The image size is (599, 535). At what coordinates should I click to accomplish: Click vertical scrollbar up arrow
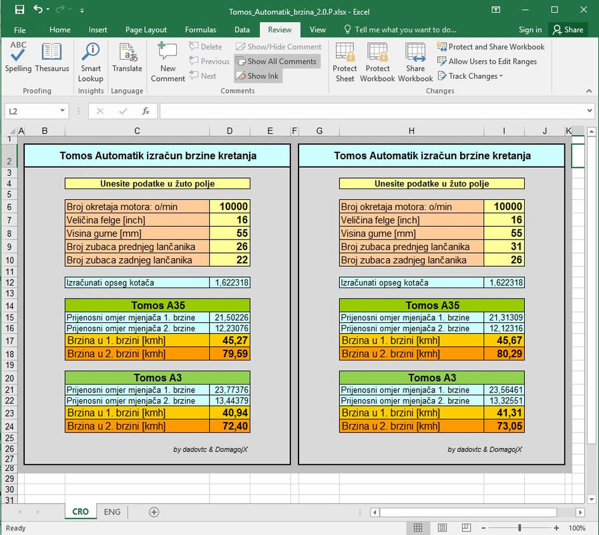pos(592,132)
